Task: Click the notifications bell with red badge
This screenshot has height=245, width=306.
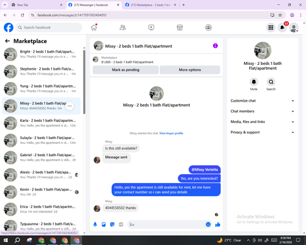Action: pos(282,28)
